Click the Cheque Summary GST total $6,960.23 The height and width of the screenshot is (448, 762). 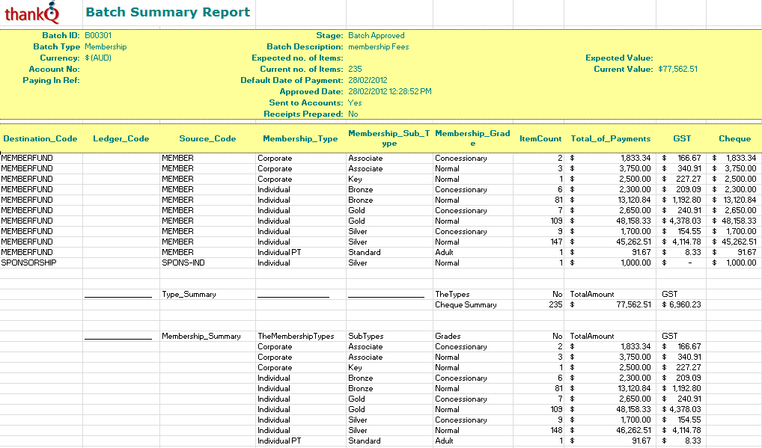[x=681, y=305]
